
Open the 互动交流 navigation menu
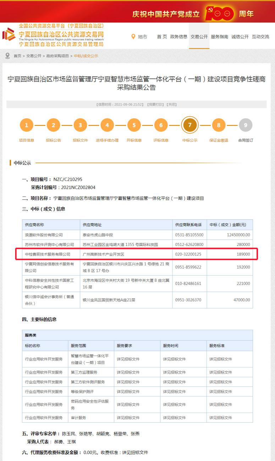click(x=260, y=37)
